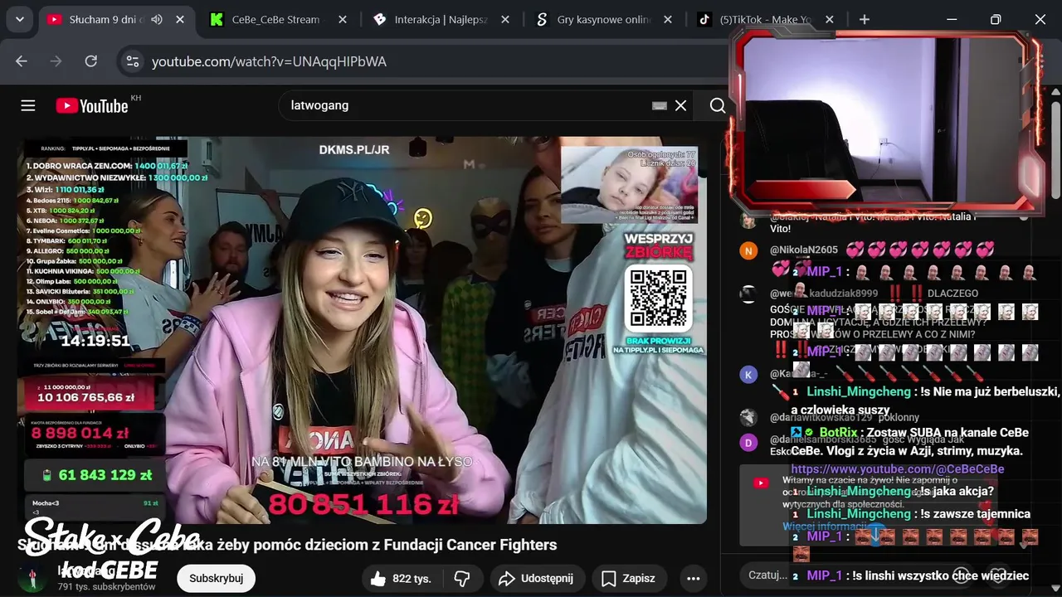This screenshot has height=597, width=1062.
Task: Minimize the browser window
Action: click(x=952, y=19)
